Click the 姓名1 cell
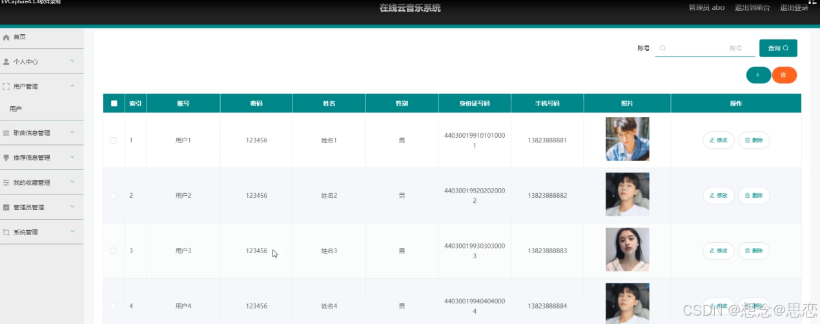 pos(329,140)
